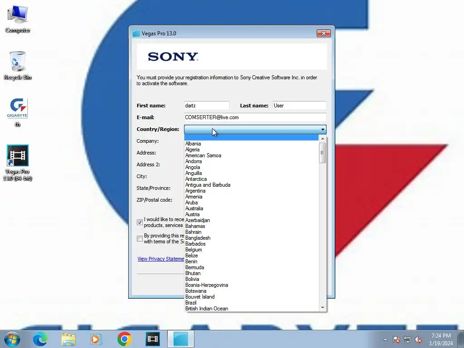Select Angola in the dropdown list
Image resolution: width=464 pixels, height=348 pixels.
(x=251, y=167)
